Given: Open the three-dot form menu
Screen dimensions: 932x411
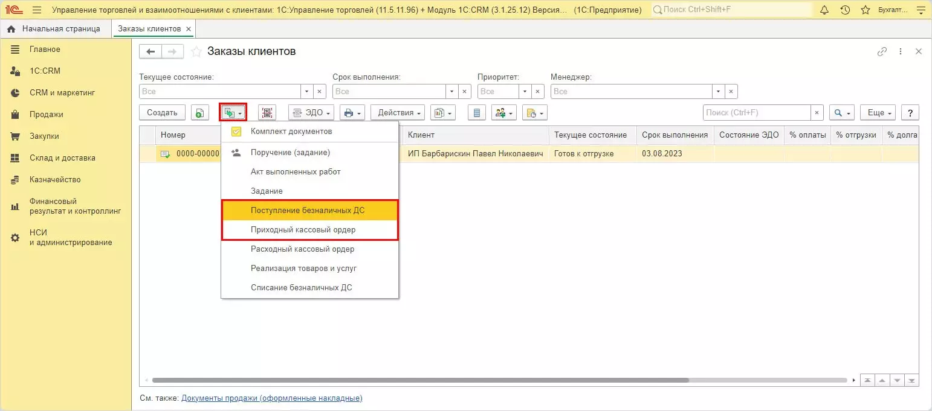Looking at the screenshot, I should tap(901, 52).
